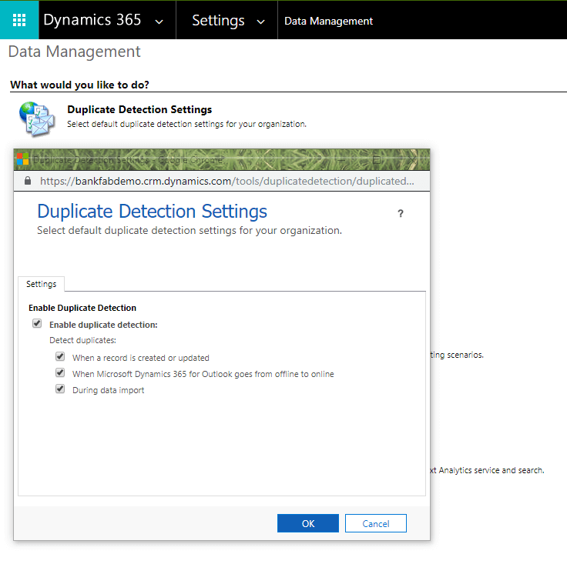The image size is (567, 564).
Task: Toggle Outlook offline to online detection checkbox
Action: (x=60, y=373)
